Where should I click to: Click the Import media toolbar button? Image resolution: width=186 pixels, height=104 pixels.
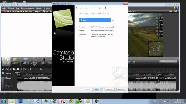pos(33,12)
